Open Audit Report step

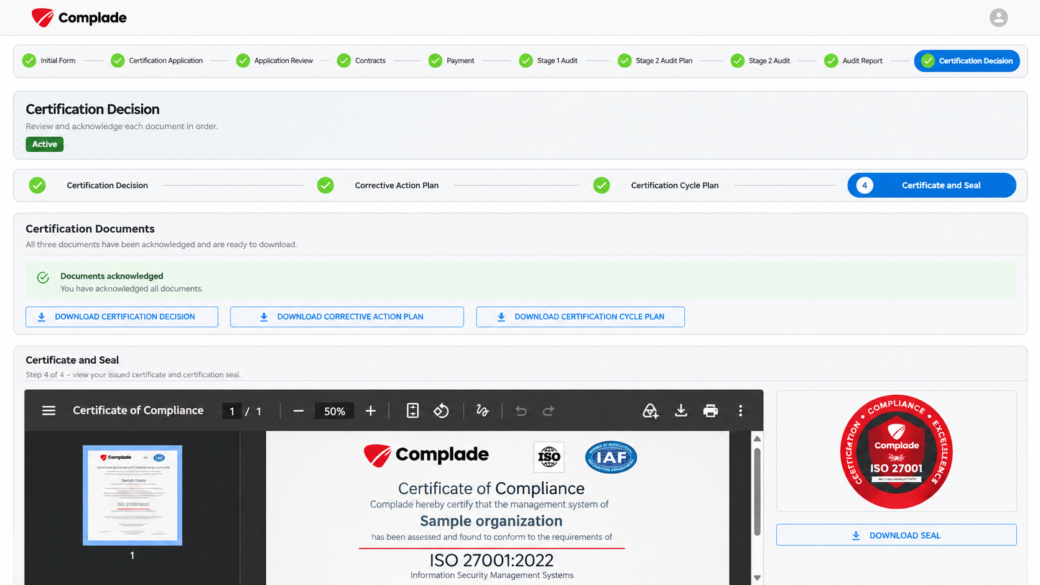[853, 60]
